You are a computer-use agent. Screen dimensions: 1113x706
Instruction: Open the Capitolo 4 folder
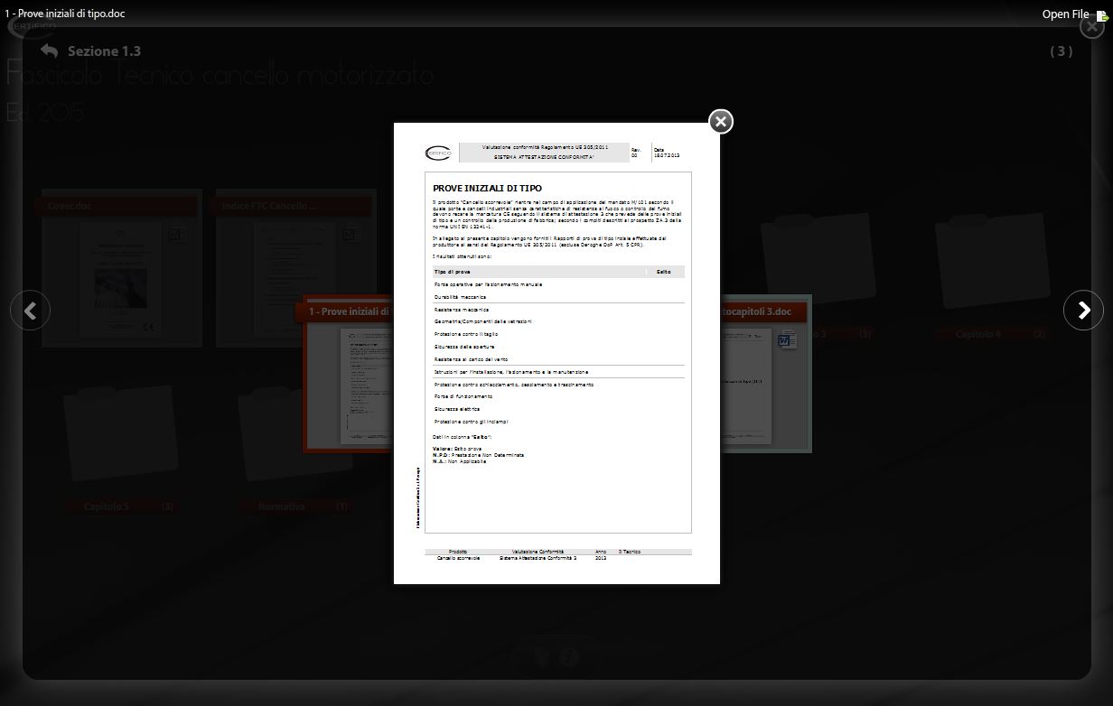tap(989, 271)
